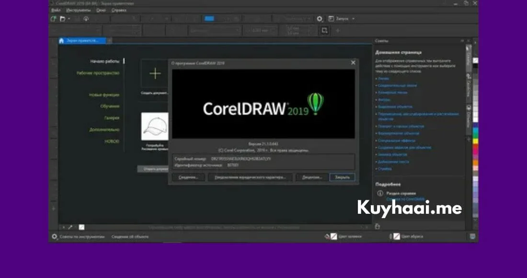
Task: Click the create new document plus tile
Action: [155, 74]
